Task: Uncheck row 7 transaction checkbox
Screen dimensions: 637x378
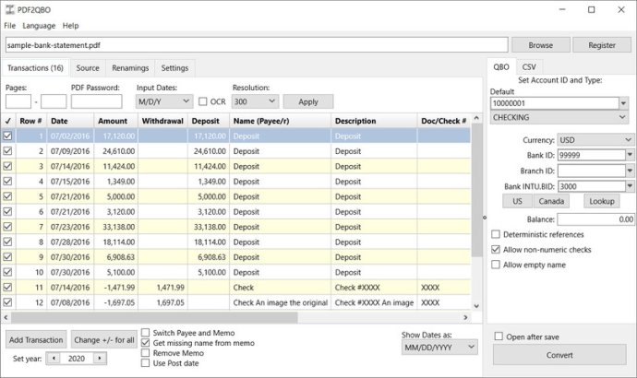Action: click(7, 227)
